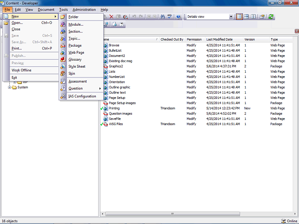
Task: Click the Online status icon
Action: (x=284, y=221)
